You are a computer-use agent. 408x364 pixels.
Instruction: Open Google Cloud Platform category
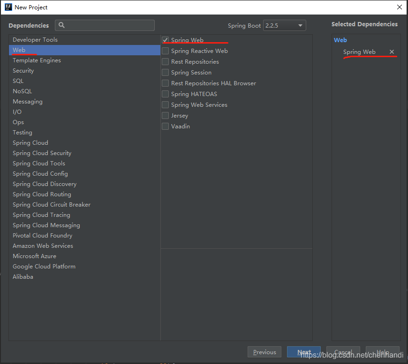(84, 267)
